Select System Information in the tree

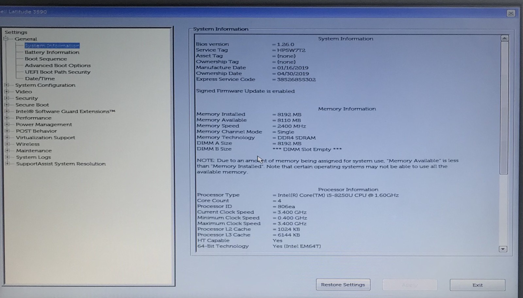tap(52, 46)
